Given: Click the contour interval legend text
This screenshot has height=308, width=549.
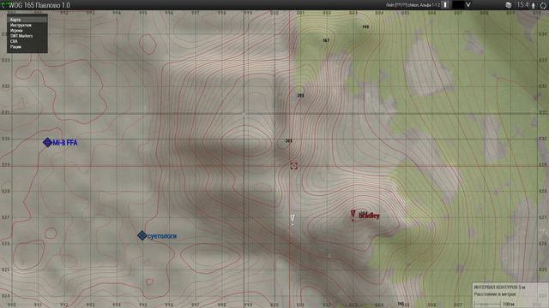Looking at the screenshot, I should (499, 287).
